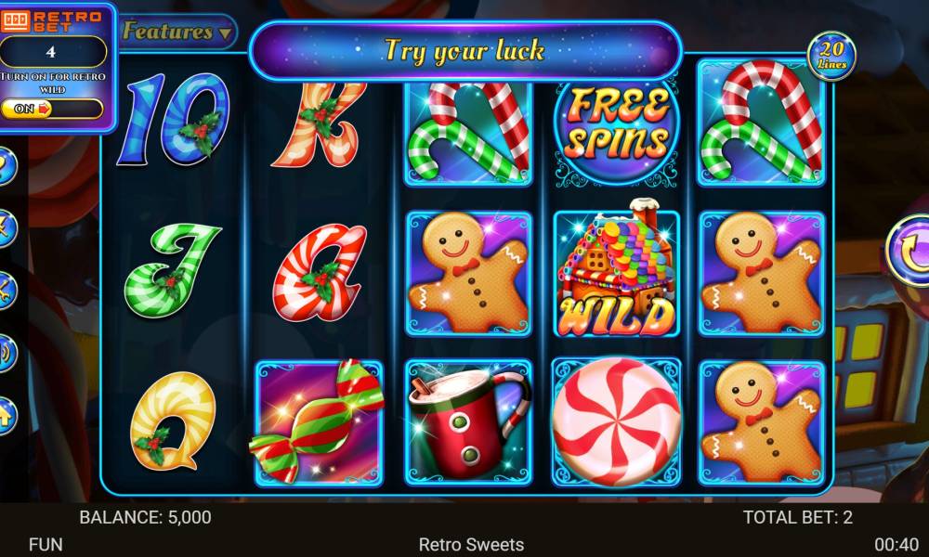Select the gingerbread house Wild symbol
The width and height of the screenshot is (929, 557).
(616, 269)
